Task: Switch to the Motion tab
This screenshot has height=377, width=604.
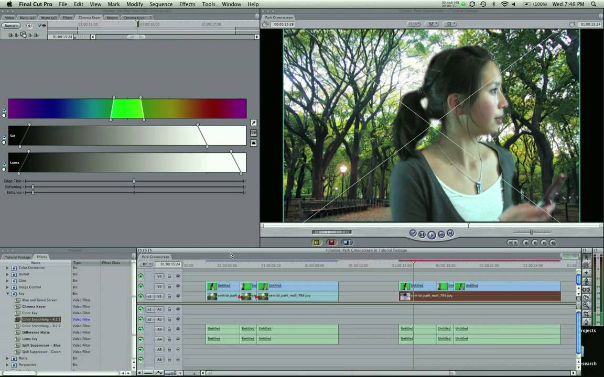Action: coord(112,18)
